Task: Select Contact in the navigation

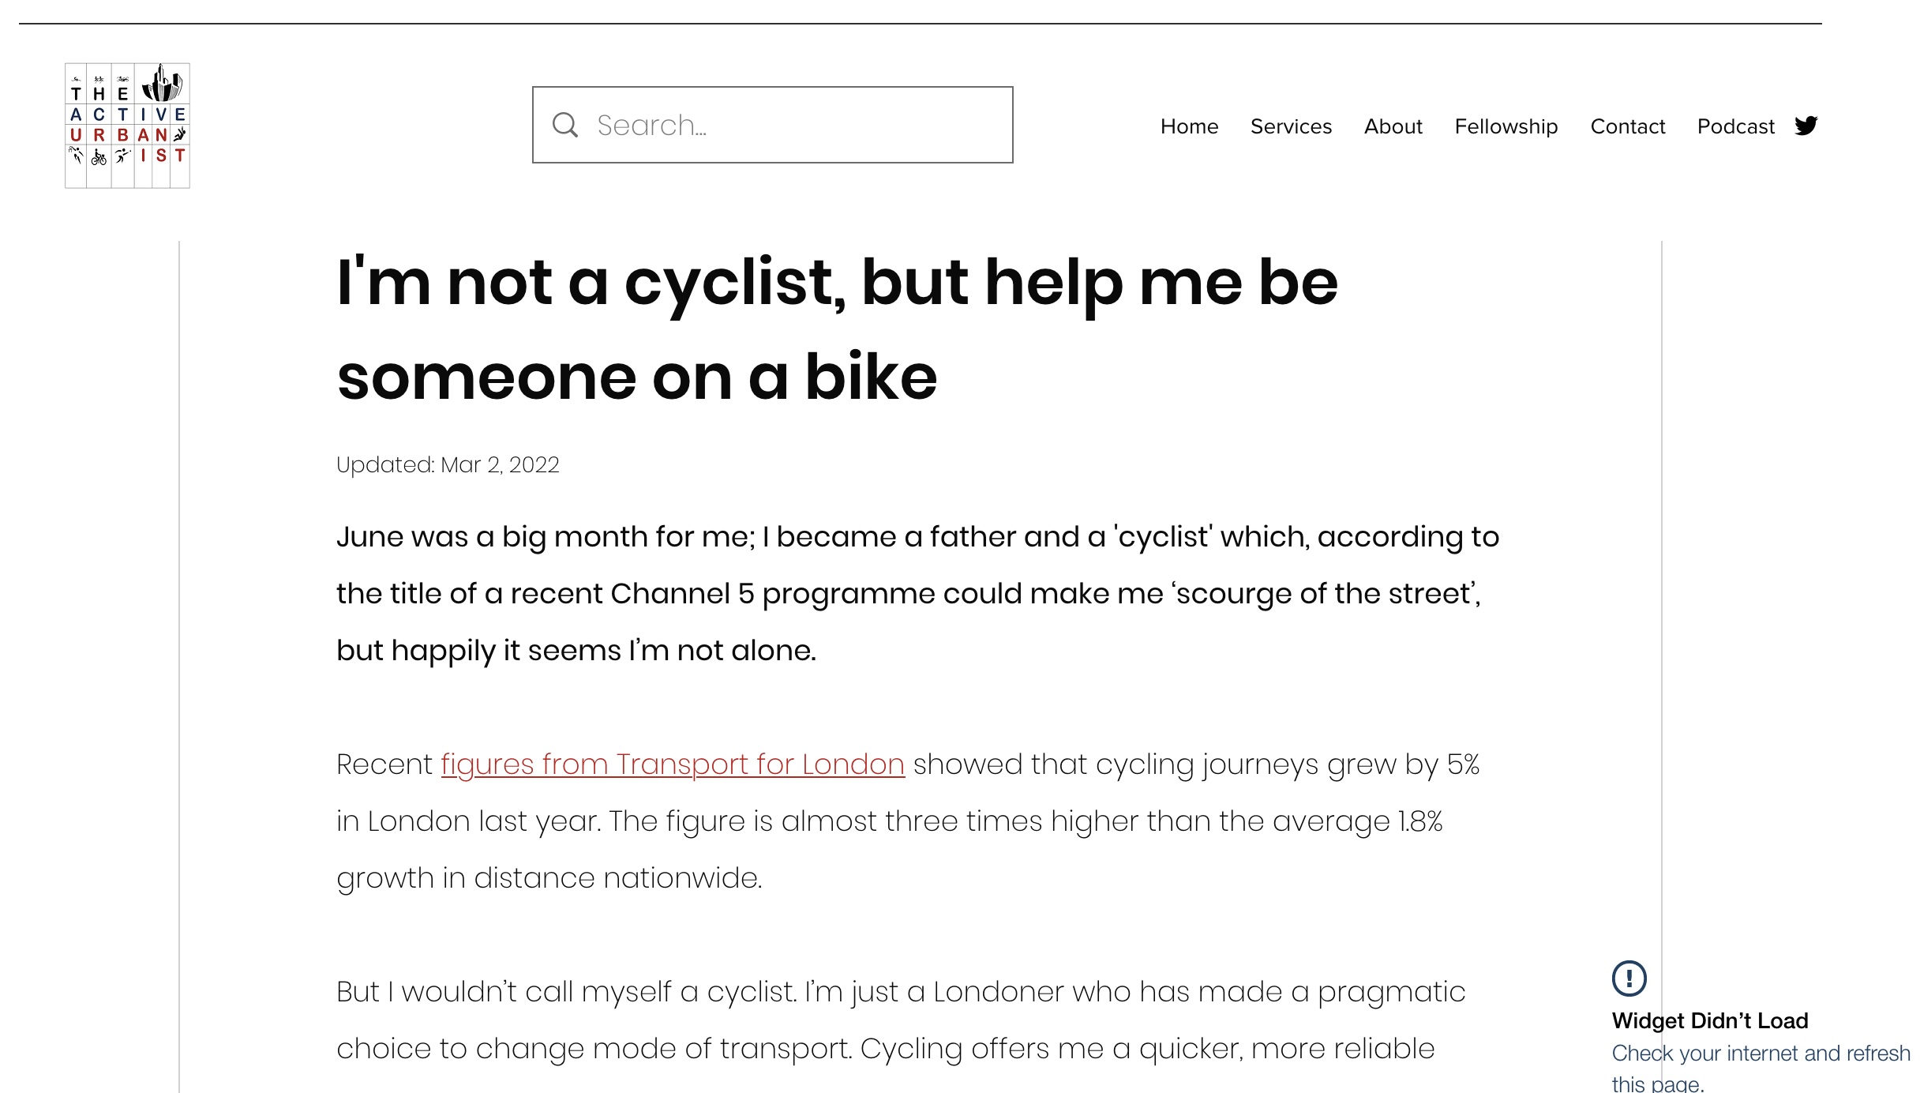Action: click(x=1627, y=126)
